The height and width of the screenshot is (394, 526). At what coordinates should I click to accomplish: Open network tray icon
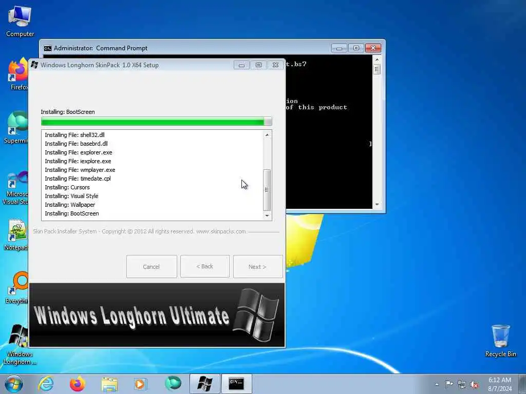tap(462, 385)
